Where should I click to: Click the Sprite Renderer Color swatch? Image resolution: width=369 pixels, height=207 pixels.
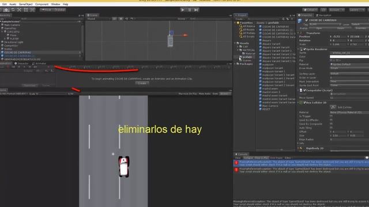349,56
